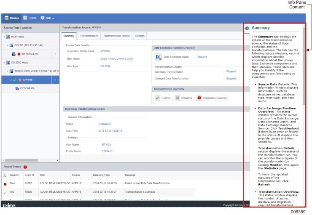This screenshot has height=215, width=312.
Task: Click the CYSCHEMA schema icon
Action: pos(17,88)
